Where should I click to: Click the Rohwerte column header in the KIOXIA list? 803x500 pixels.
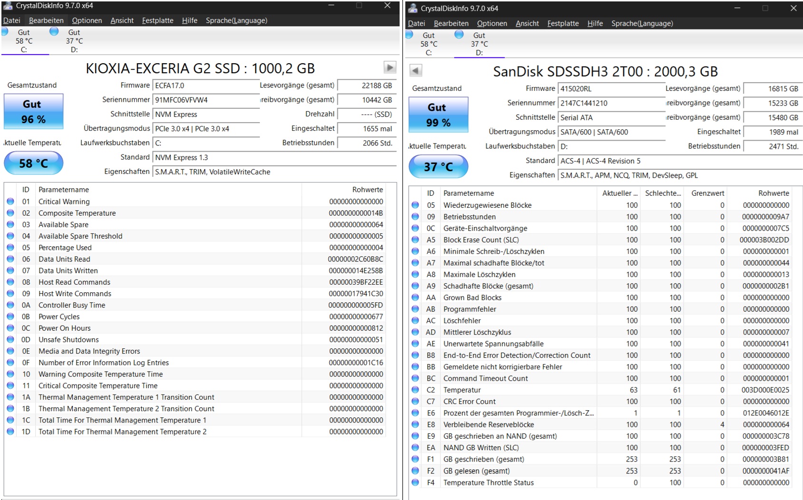pyautogui.click(x=343, y=190)
